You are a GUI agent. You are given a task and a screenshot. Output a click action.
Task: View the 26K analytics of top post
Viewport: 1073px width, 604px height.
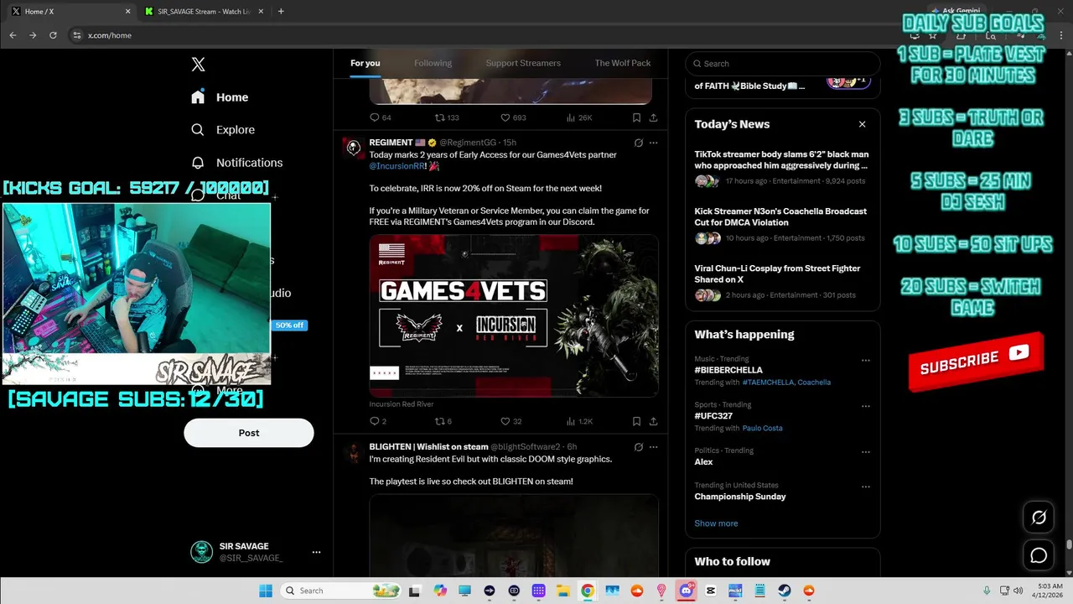click(579, 117)
